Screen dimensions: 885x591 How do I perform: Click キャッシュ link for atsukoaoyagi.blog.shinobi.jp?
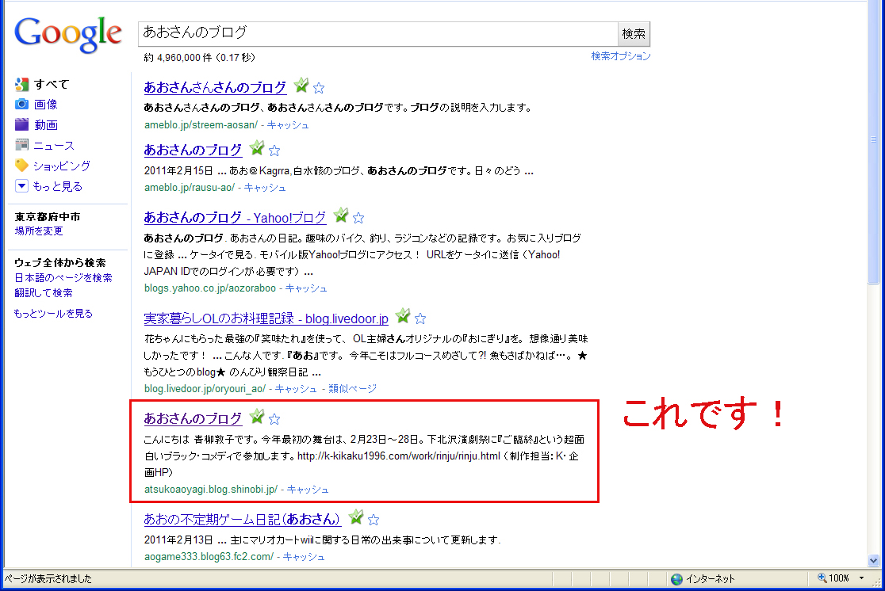[308, 489]
